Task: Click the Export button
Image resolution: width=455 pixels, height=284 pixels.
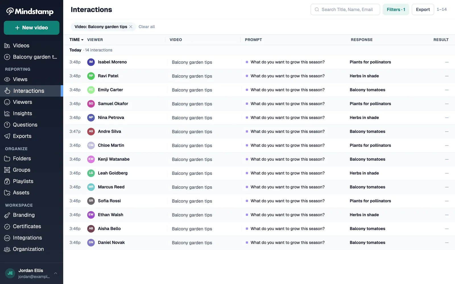Action: pos(423,9)
